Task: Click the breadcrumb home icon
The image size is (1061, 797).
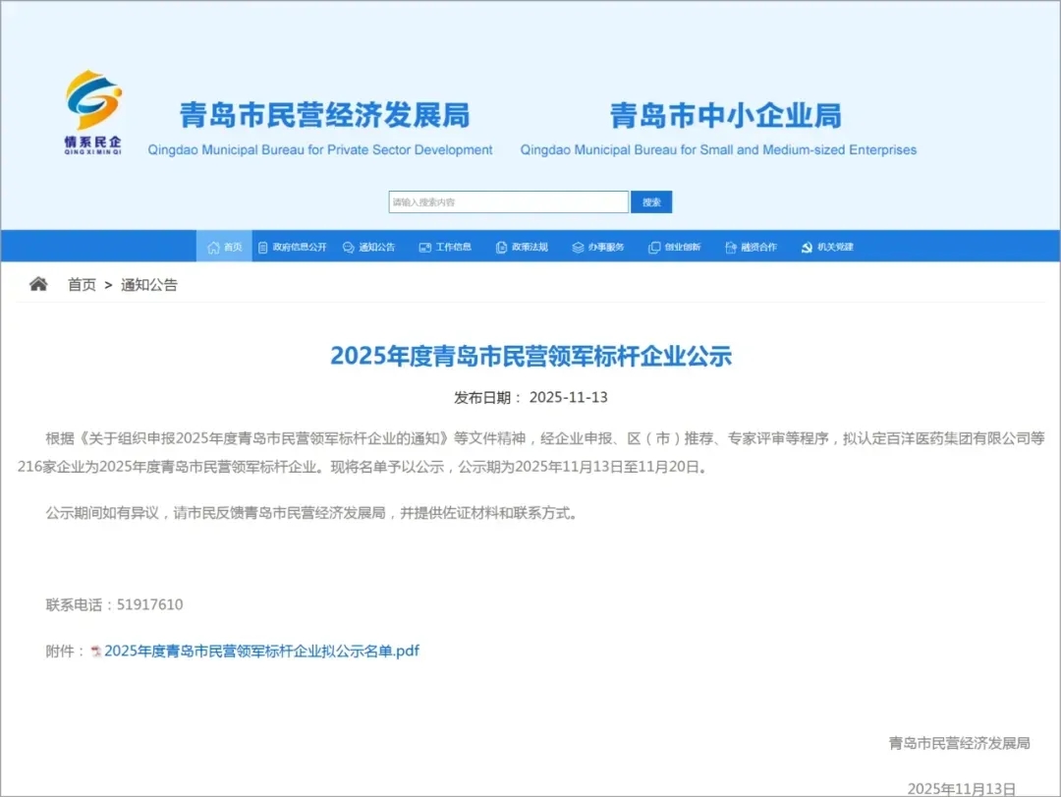Action: click(37, 283)
